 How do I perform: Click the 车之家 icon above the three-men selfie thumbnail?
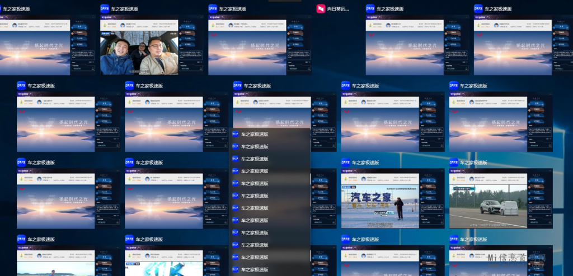[105, 9]
